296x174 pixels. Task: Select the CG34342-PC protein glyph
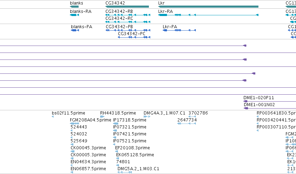click(134, 37)
